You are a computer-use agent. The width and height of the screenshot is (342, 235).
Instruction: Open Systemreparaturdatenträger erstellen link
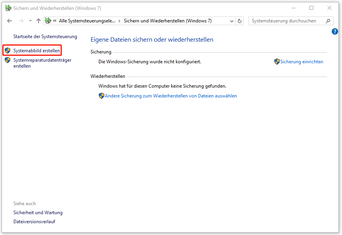click(43, 63)
